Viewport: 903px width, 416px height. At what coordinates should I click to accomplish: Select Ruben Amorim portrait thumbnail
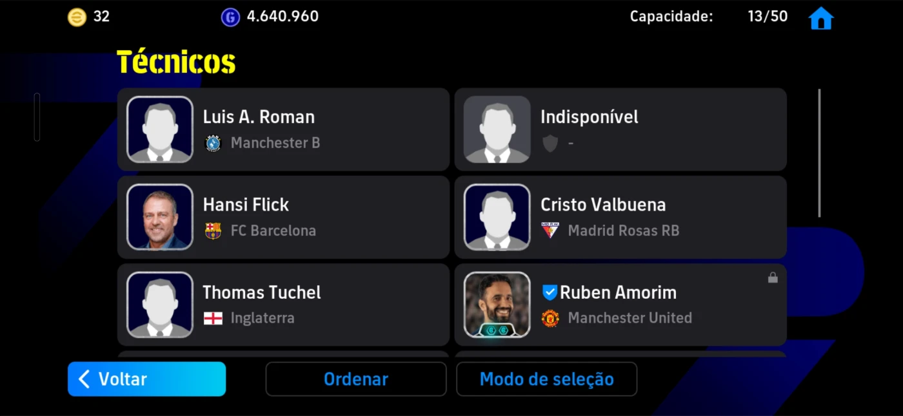(x=497, y=305)
